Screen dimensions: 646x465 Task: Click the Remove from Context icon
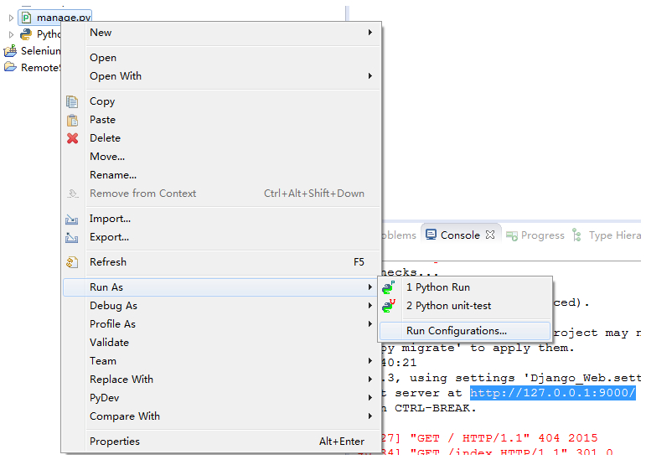click(73, 194)
